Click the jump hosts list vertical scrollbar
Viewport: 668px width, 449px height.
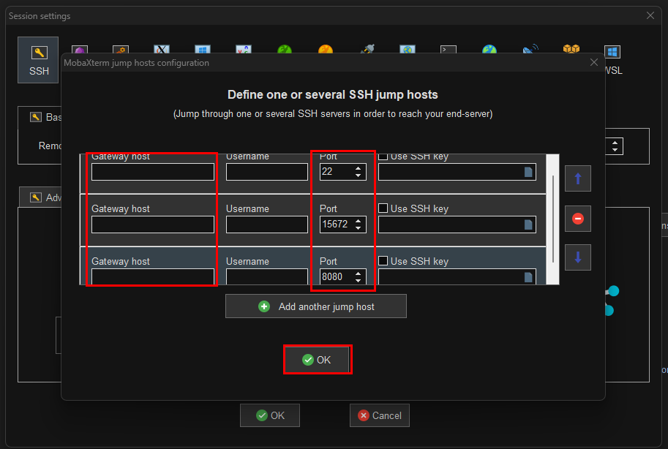coord(552,219)
